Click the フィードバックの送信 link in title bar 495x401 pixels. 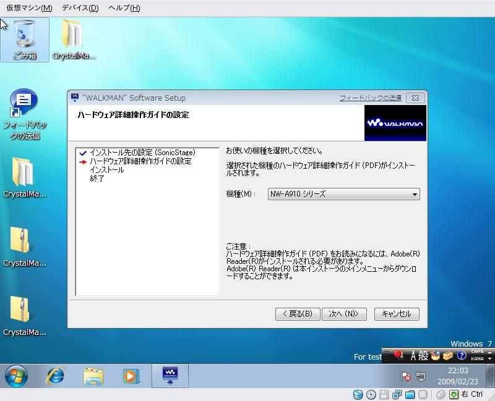tap(370, 98)
